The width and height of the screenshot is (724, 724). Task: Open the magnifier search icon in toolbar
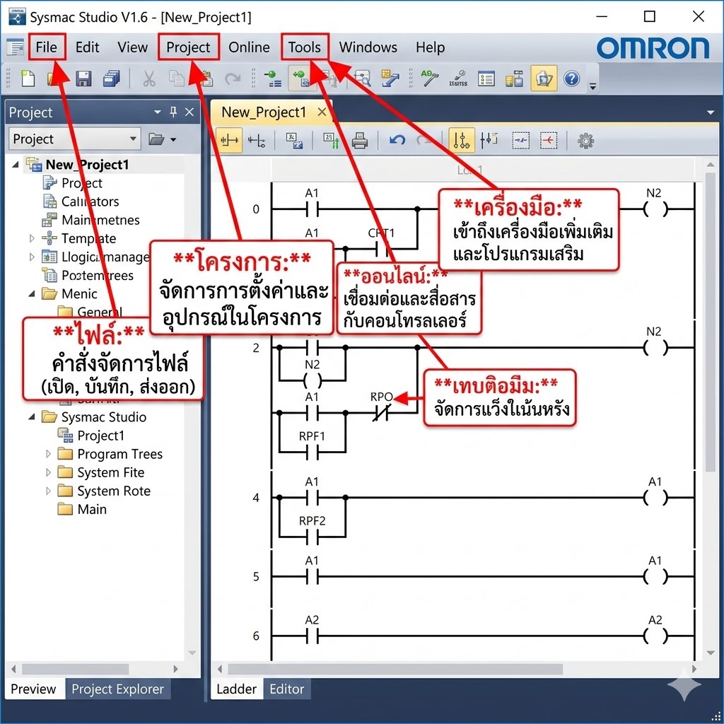pyautogui.click(x=363, y=78)
